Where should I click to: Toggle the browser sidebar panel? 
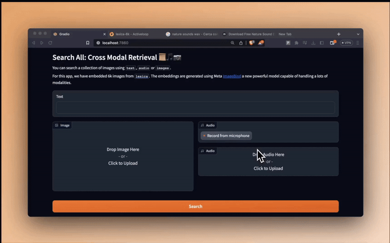322,43
